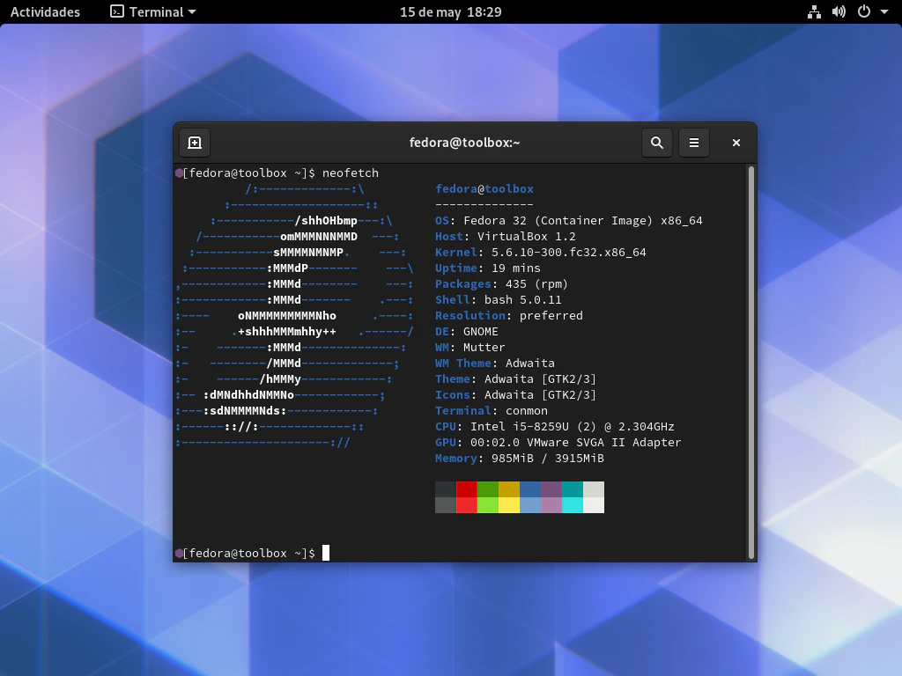Click the fedora@toolbox:~ window title
Image resolution: width=902 pixels, height=676 pixels.
464,143
